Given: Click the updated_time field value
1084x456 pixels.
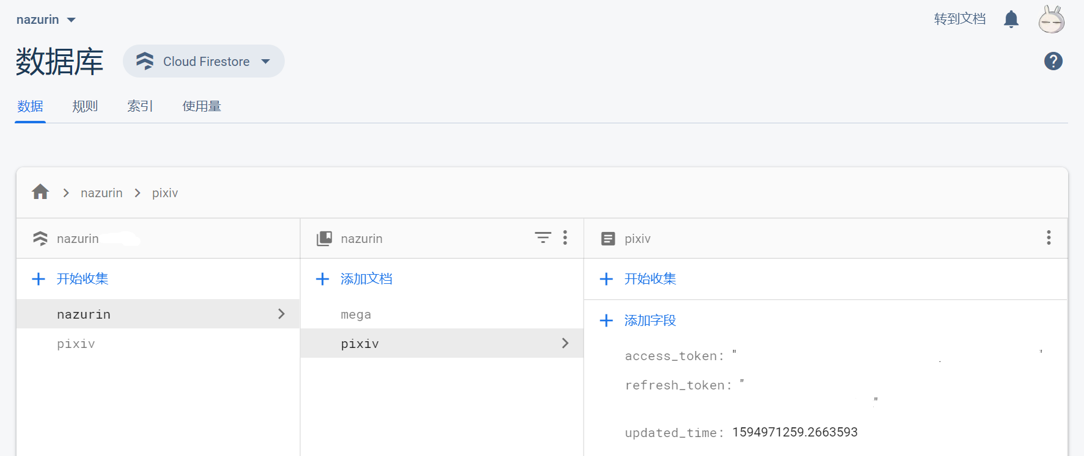Looking at the screenshot, I should tap(794, 432).
